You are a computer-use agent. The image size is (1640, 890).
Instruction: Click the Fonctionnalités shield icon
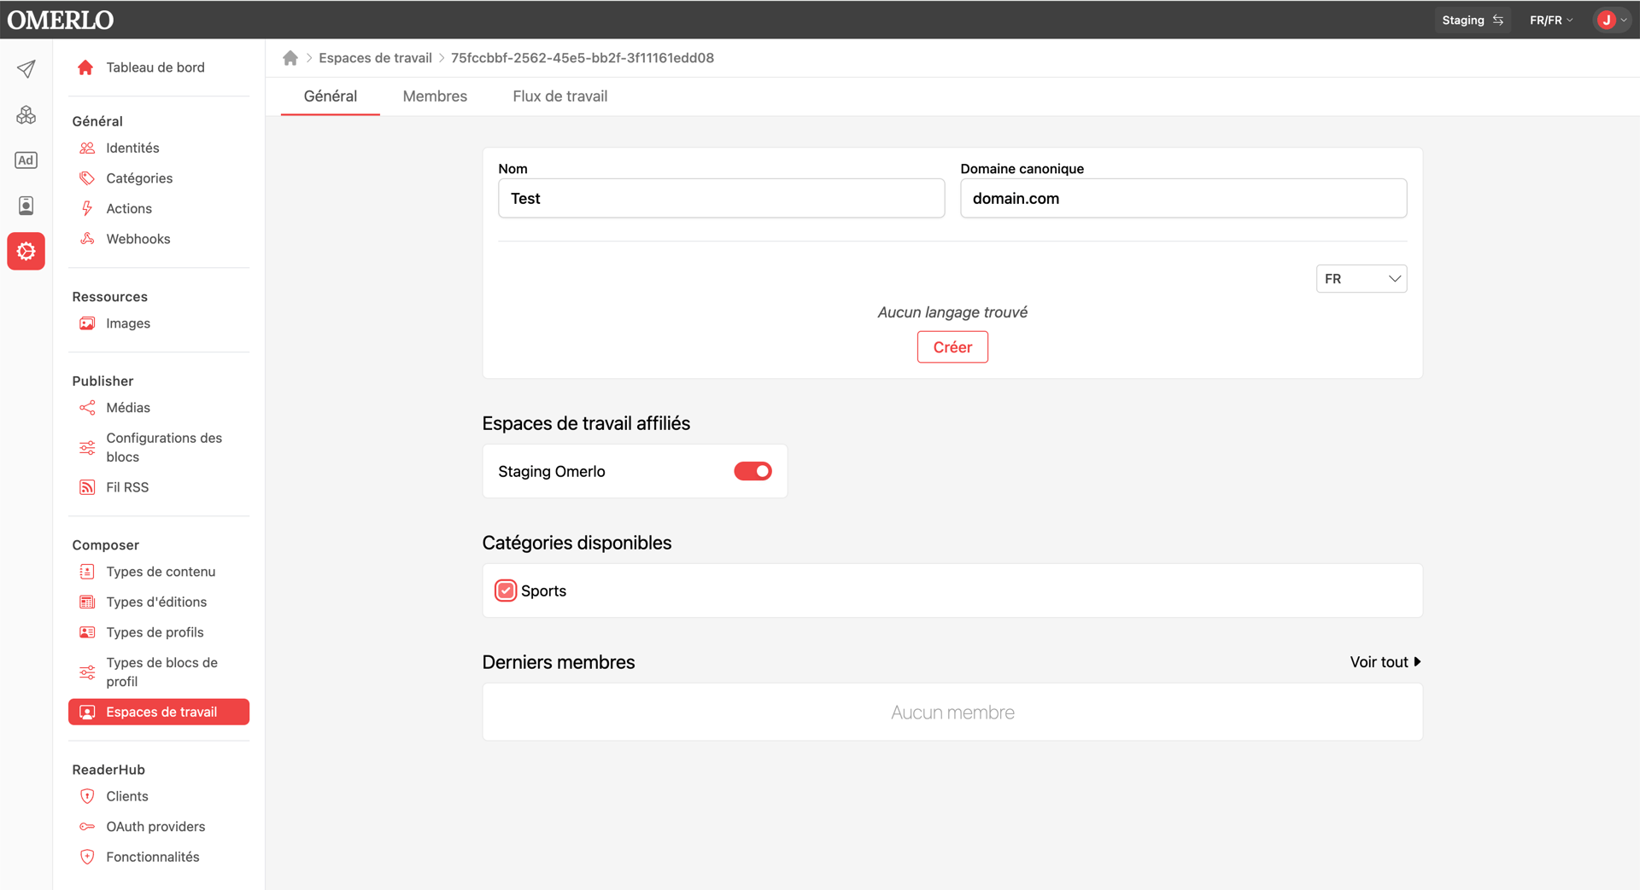pyautogui.click(x=87, y=857)
